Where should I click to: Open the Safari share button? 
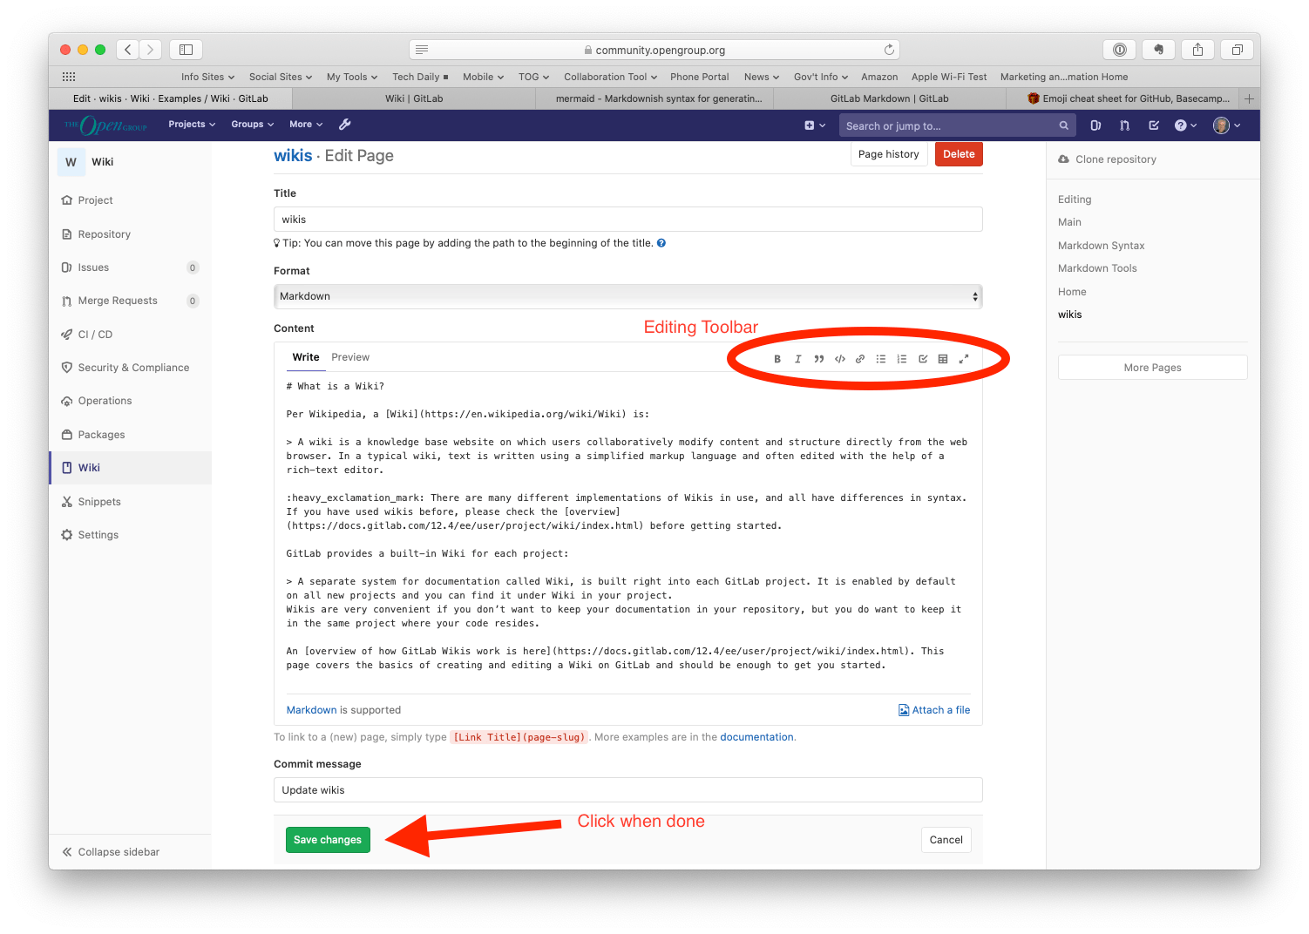click(x=1197, y=50)
